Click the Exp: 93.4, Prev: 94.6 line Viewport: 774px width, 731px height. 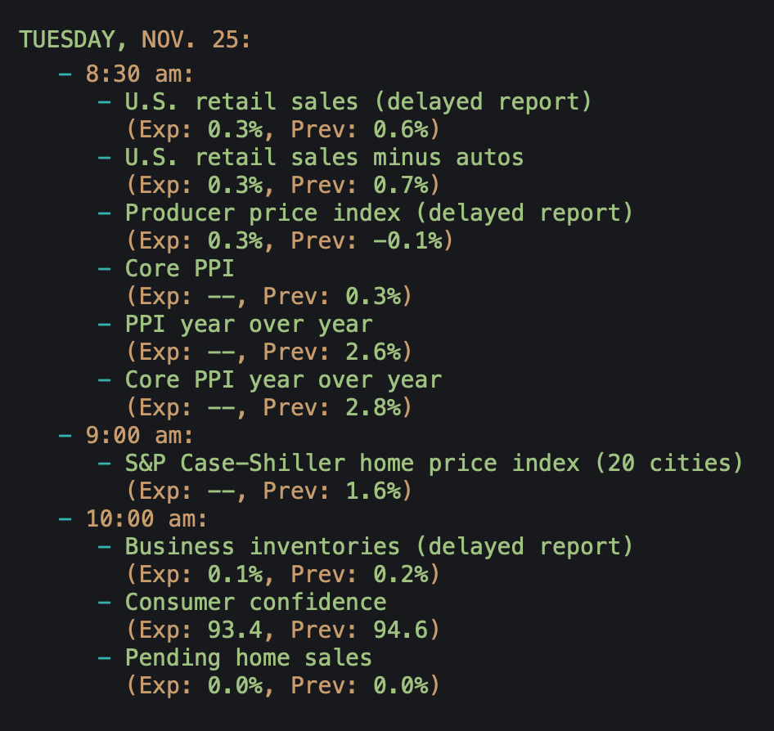click(283, 630)
